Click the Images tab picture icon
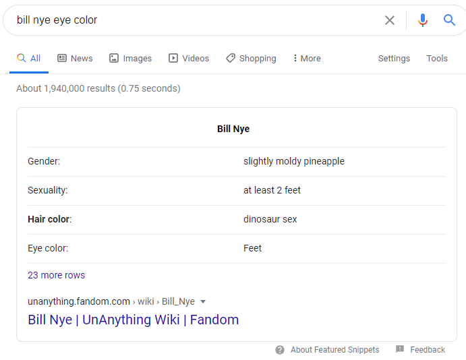This screenshot has width=466, height=360. point(114,58)
